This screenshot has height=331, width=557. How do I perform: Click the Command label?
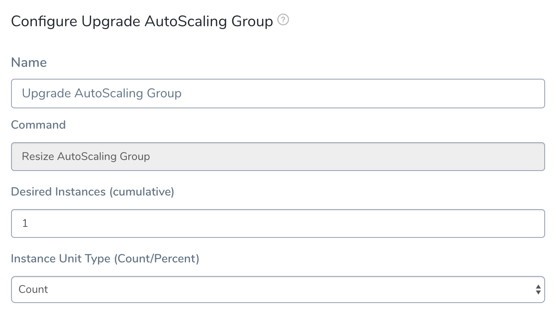(38, 125)
